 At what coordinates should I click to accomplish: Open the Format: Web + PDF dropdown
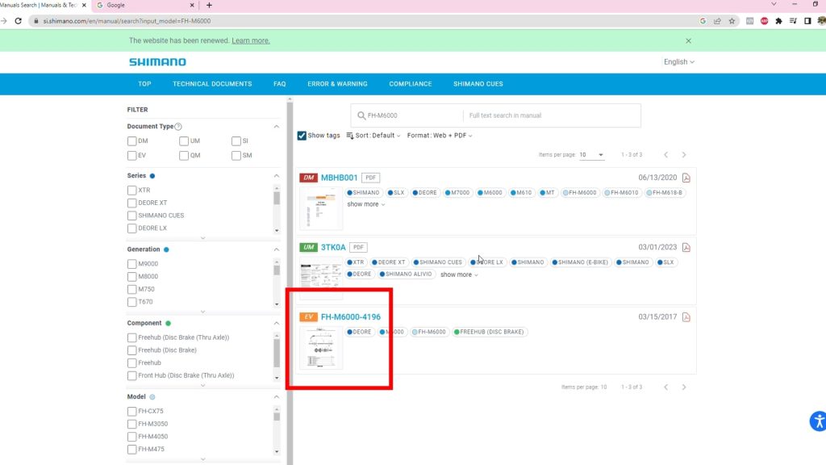tap(440, 136)
